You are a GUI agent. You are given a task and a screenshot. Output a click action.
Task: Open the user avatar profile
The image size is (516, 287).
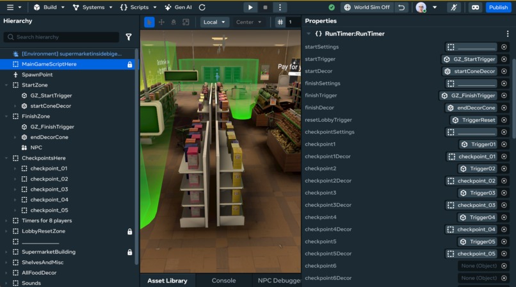(421, 7)
